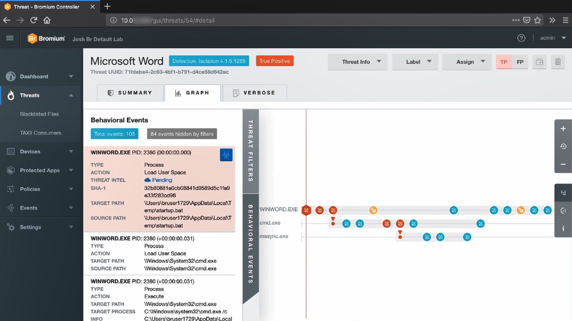Expand the Settings sidebar arrow
The image size is (572, 321).
click(71, 227)
